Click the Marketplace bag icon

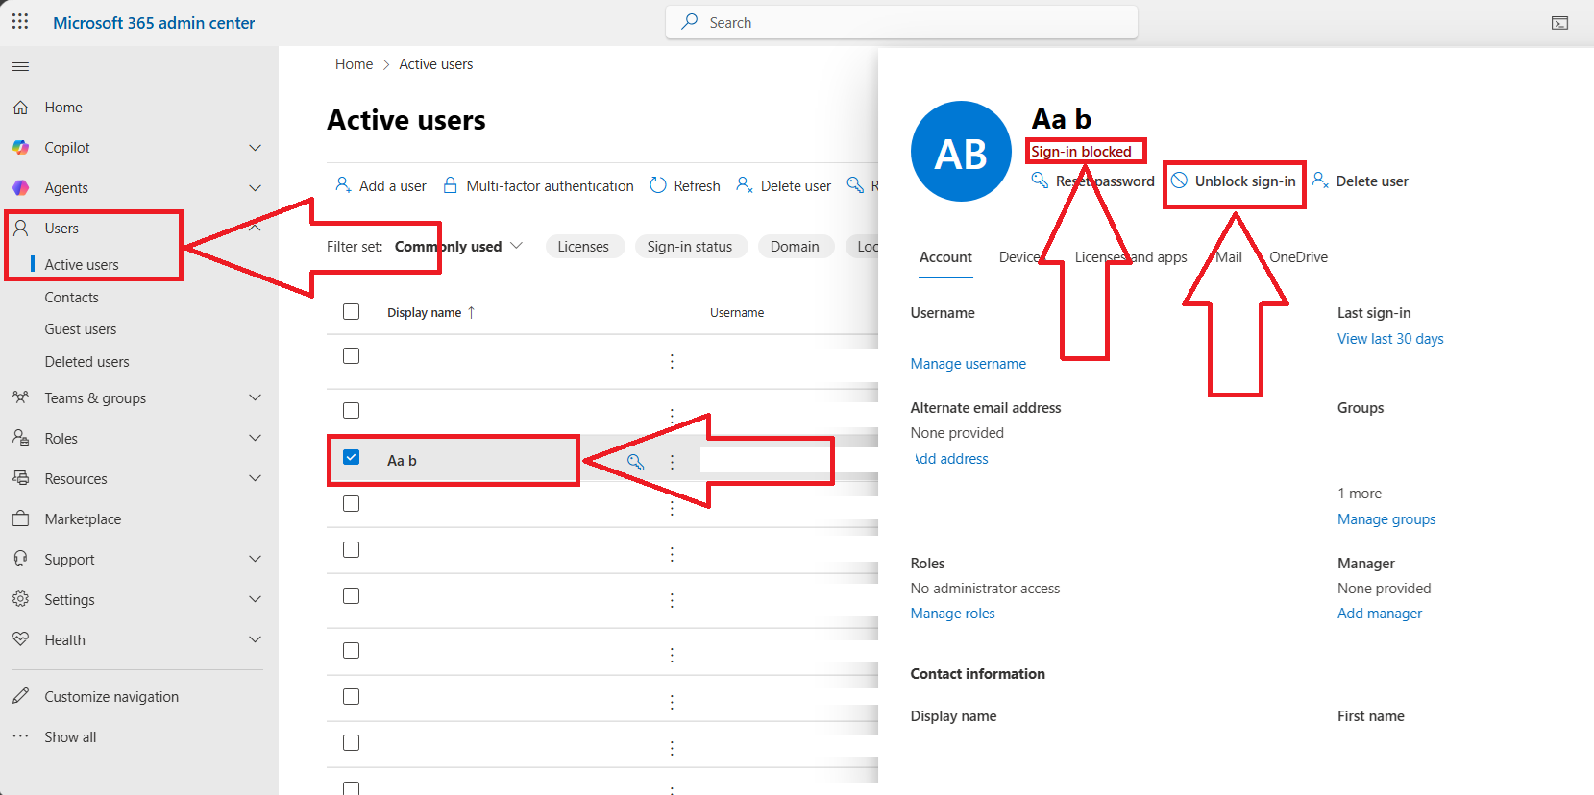pos(20,518)
